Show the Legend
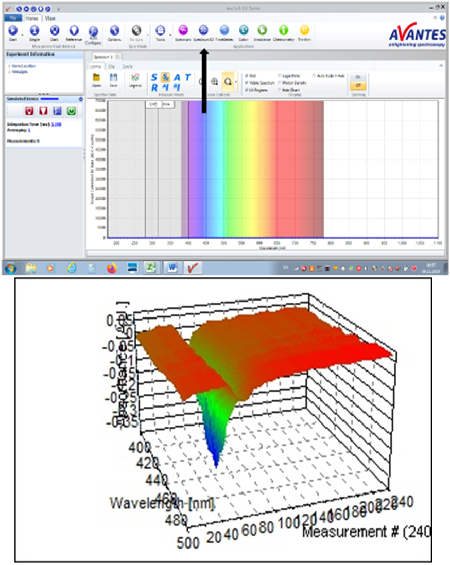 click(135, 79)
